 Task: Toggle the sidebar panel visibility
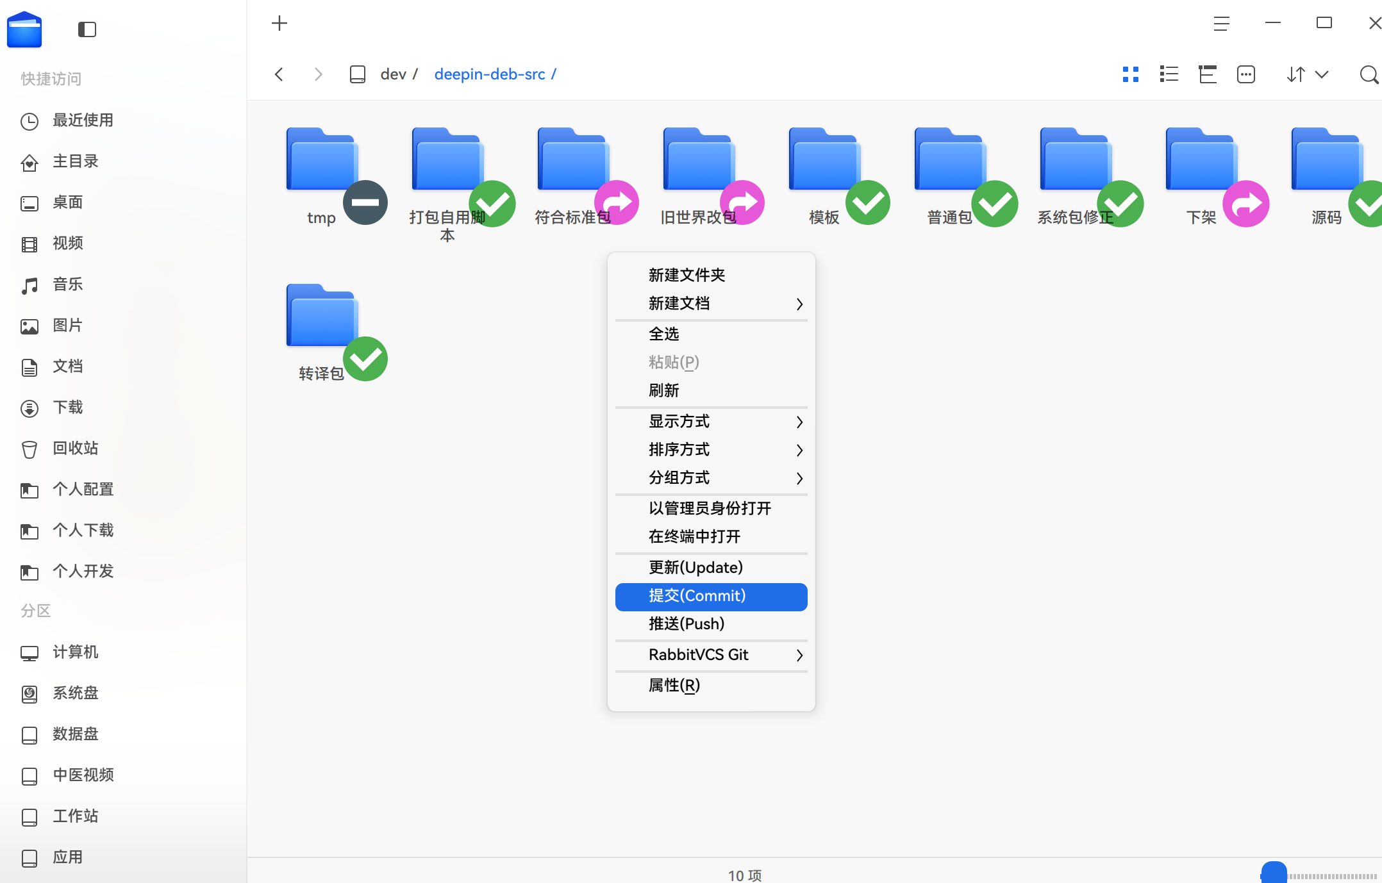point(87,29)
